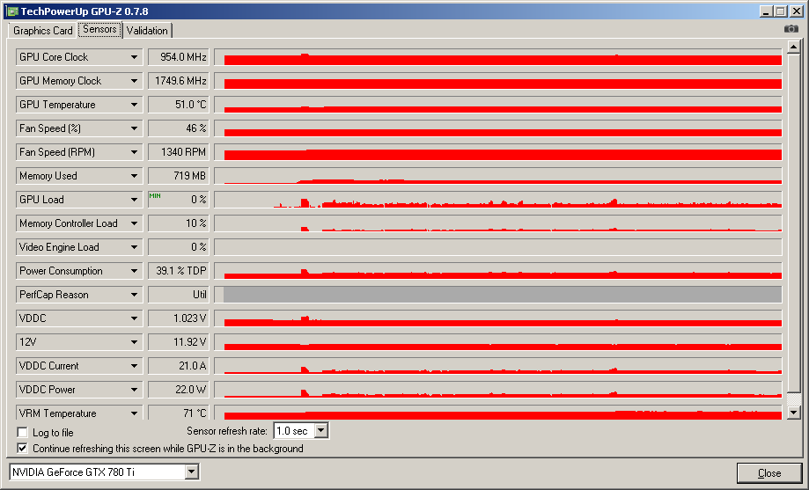The height and width of the screenshot is (490, 809).
Task: Open the 12V sensor dropdown
Action: (134, 342)
